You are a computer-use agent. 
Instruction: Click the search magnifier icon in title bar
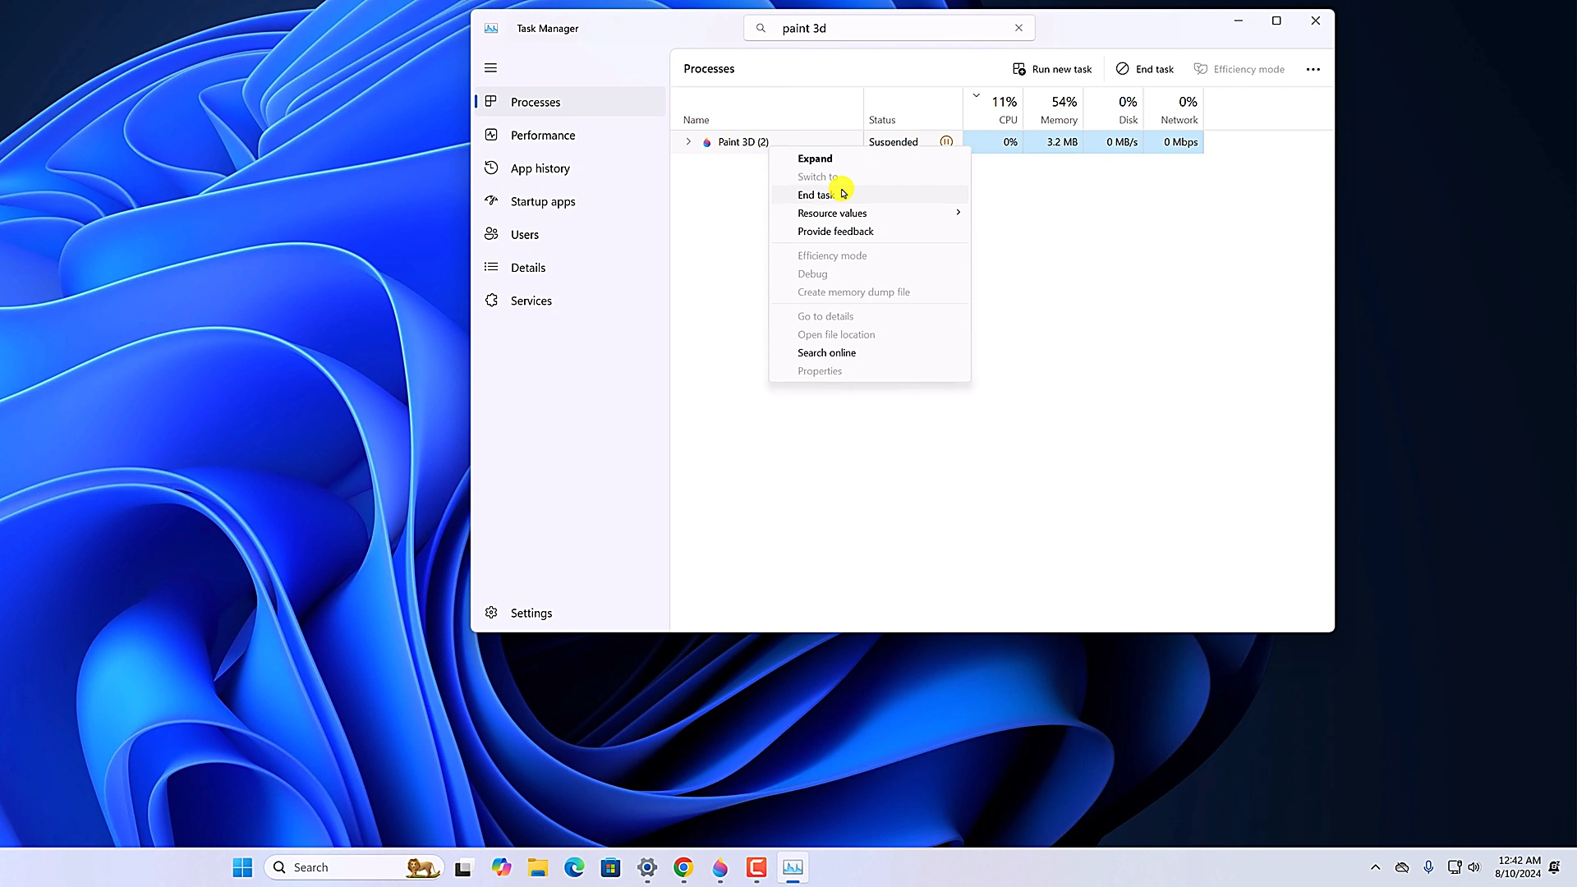tap(761, 28)
